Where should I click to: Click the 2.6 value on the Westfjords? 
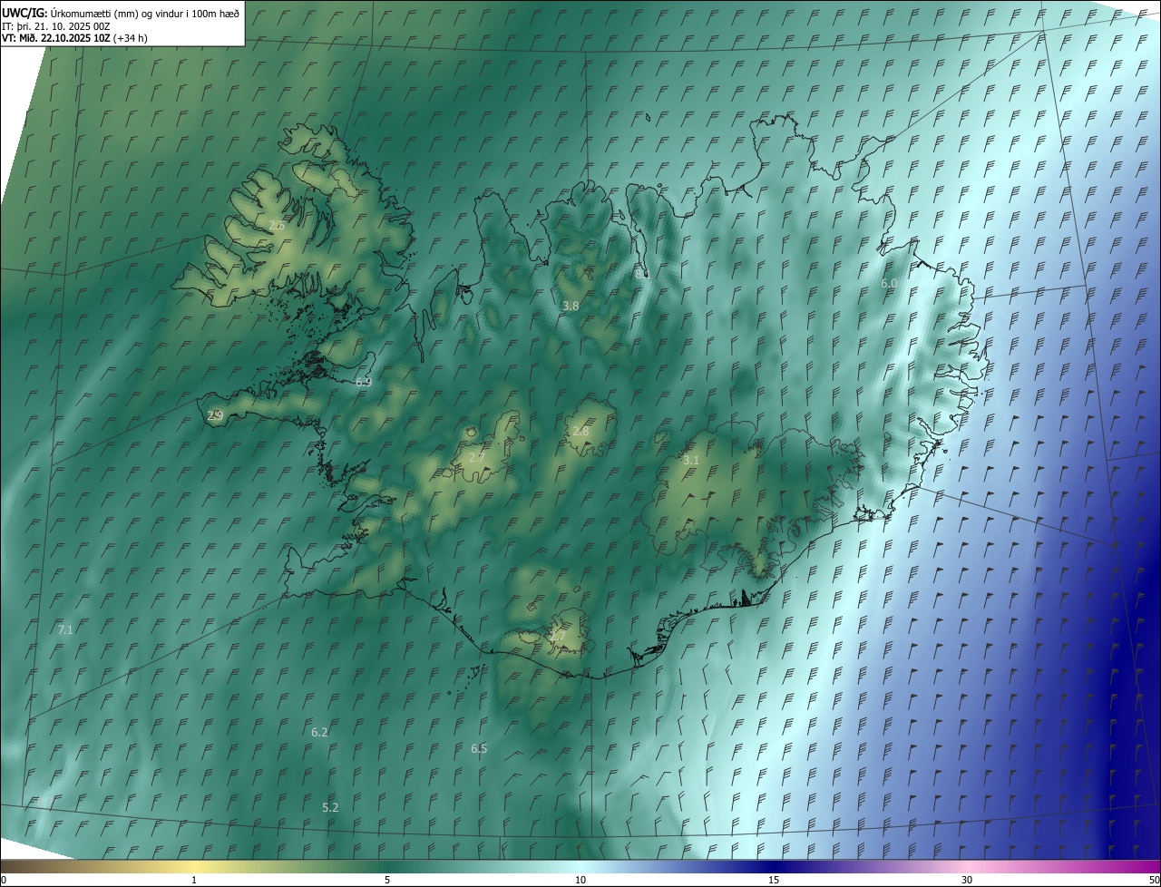click(277, 225)
